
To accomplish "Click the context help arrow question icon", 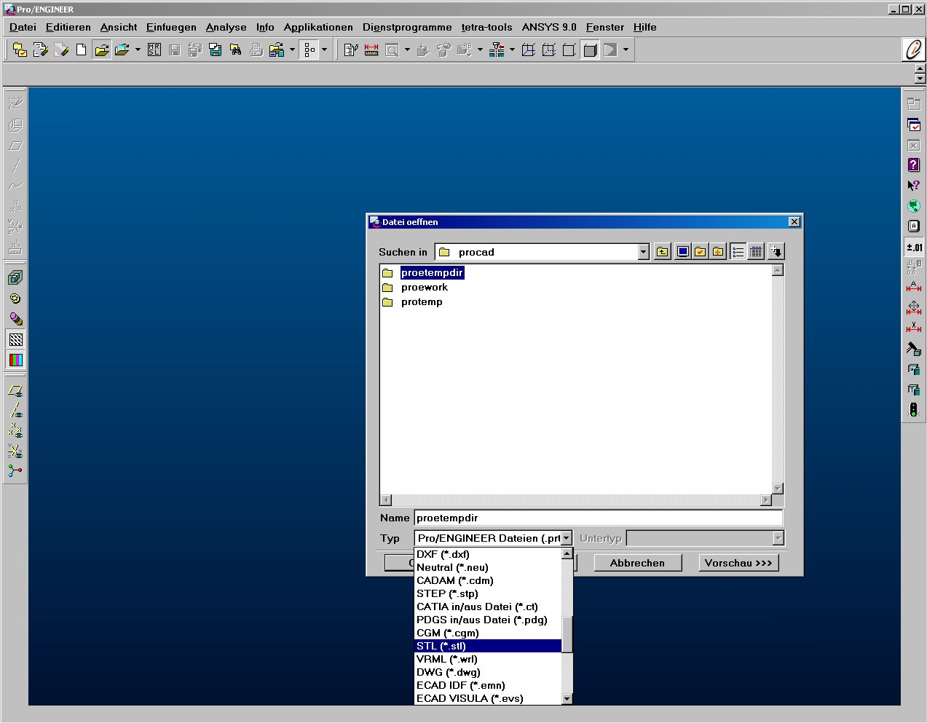I will click(x=914, y=186).
